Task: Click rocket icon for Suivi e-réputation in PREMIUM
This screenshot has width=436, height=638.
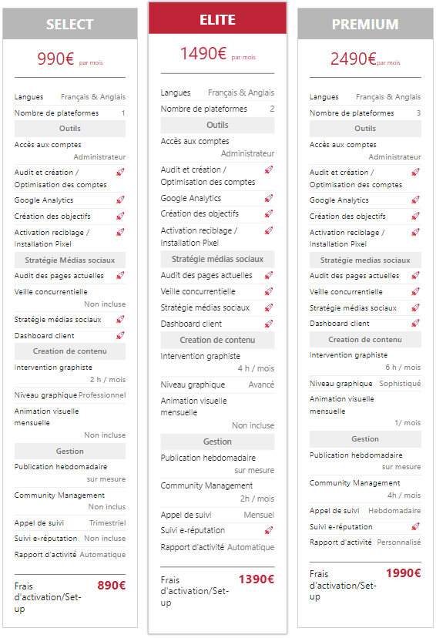Action: pyautogui.click(x=416, y=526)
